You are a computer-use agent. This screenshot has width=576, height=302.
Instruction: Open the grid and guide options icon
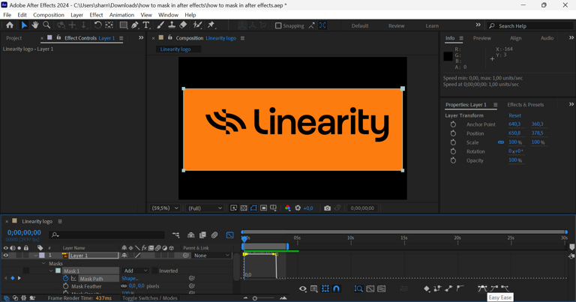[x=273, y=208]
